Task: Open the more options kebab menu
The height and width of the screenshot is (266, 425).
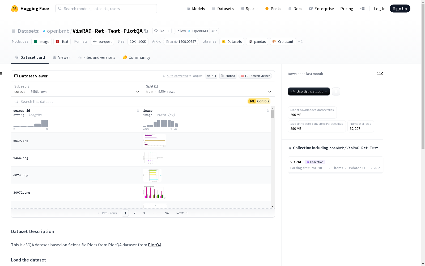Action: coord(336,92)
